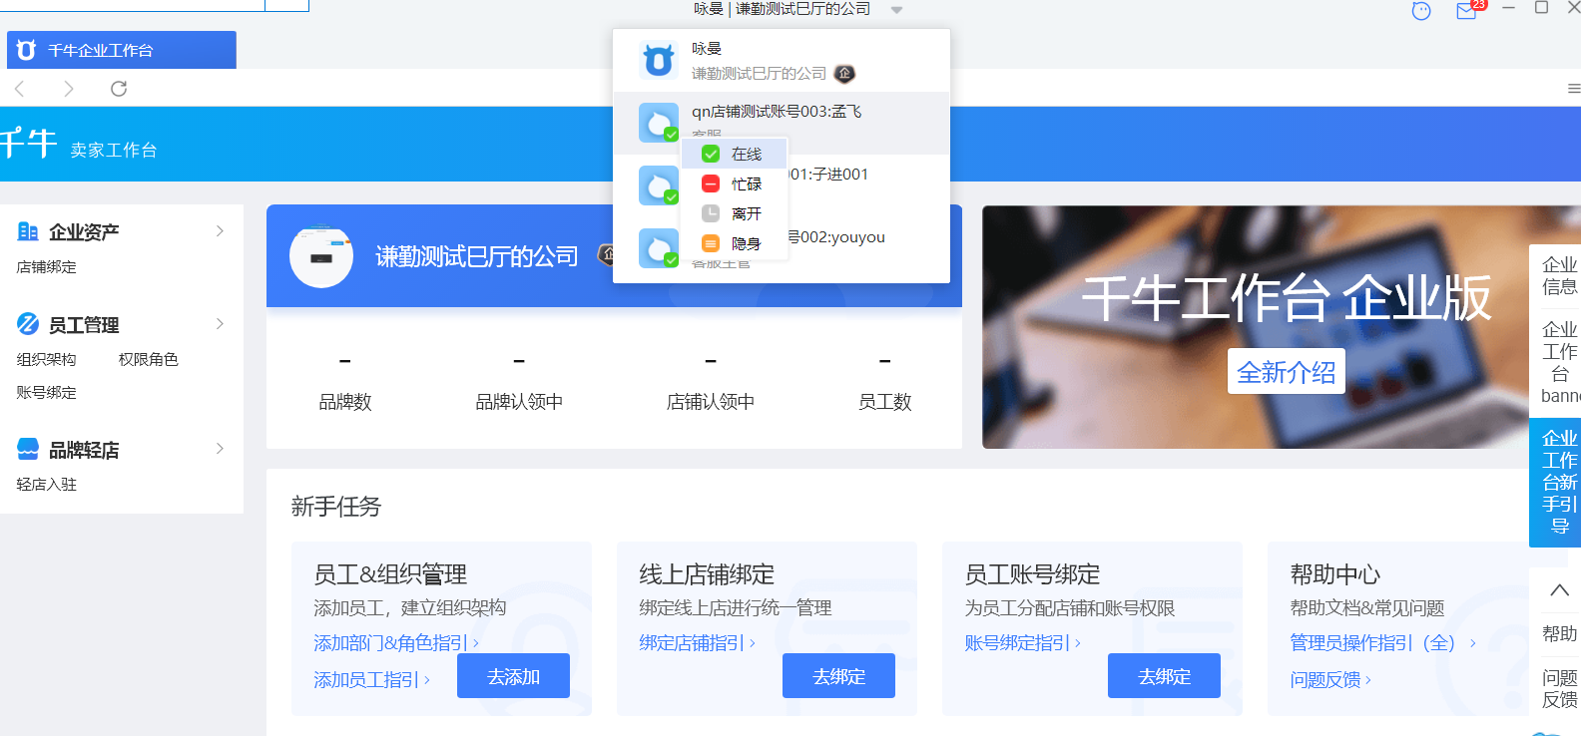Click avatar of account 子进001

tap(659, 185)
